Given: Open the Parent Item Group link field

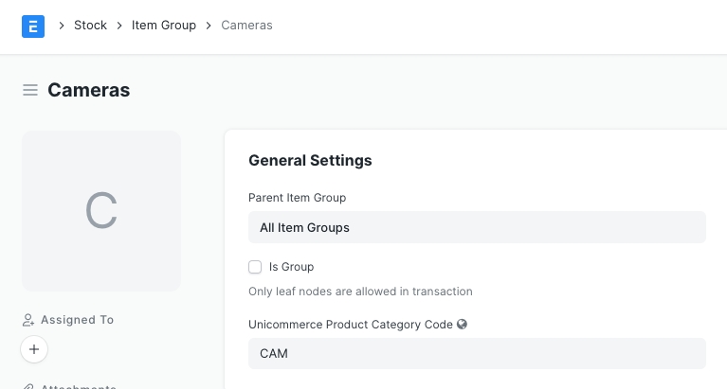Looking at the screenshot, I should pyautogui.click(x=477, y=227).
